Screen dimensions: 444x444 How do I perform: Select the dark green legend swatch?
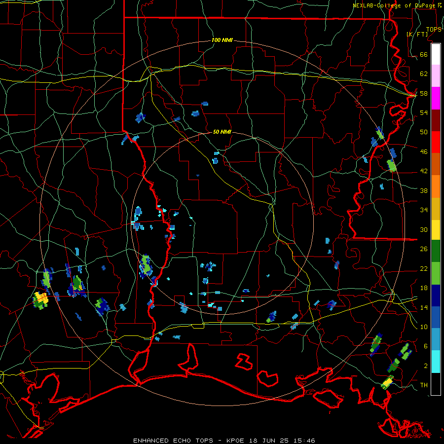coord(436,251)
